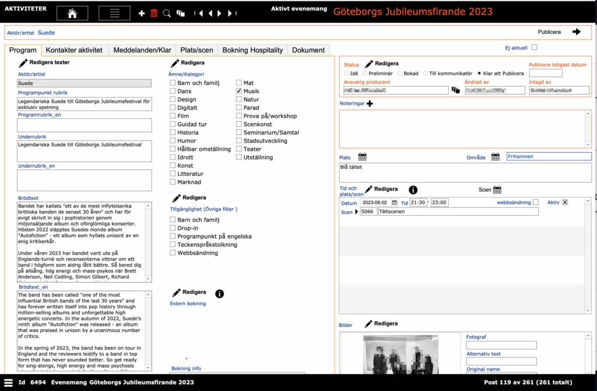Tick the Drop-in accessibility checkbox

coord(173,228)
